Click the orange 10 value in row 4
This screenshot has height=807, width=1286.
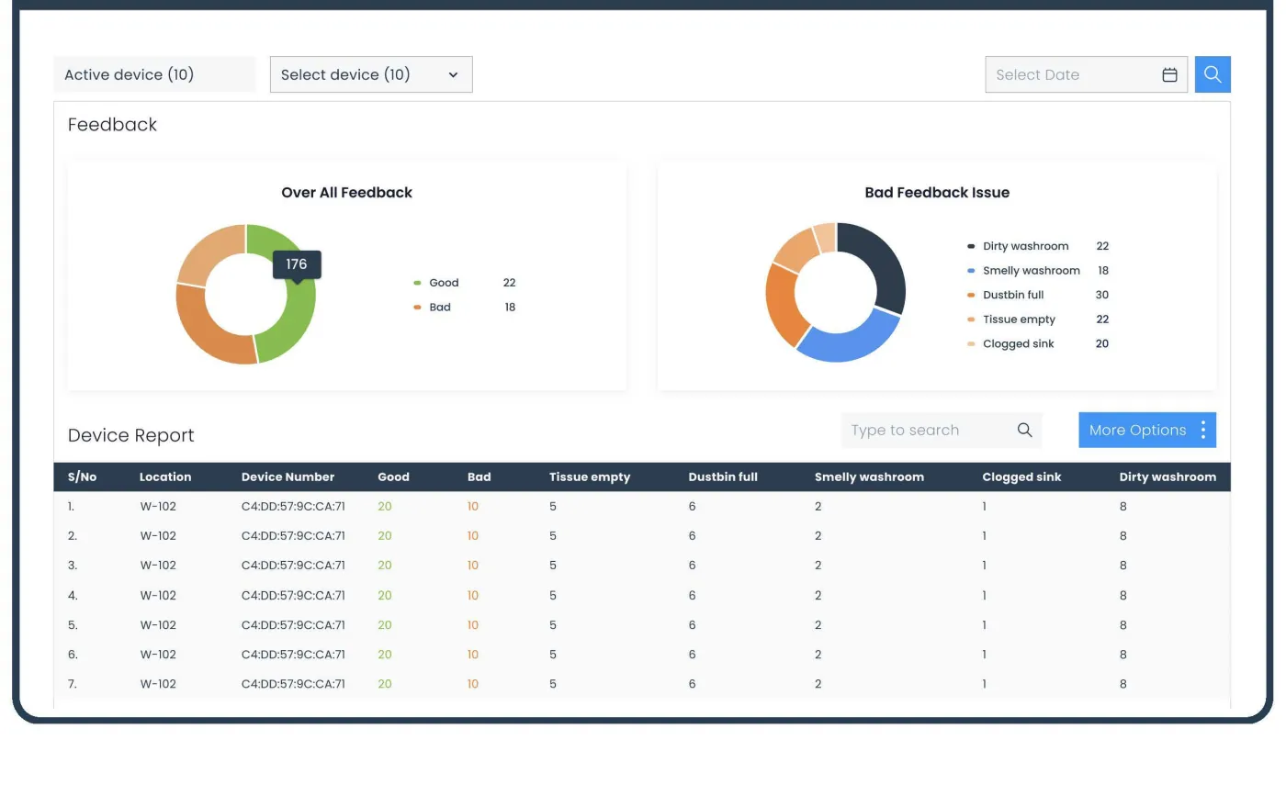coord(473,595)
